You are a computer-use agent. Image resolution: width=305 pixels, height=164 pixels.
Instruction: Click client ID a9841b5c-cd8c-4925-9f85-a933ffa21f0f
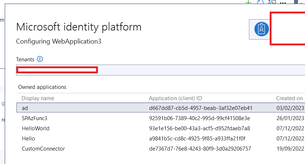click(x=197, y=139)
